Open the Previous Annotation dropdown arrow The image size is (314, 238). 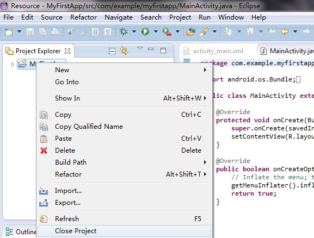click(261, 32)
